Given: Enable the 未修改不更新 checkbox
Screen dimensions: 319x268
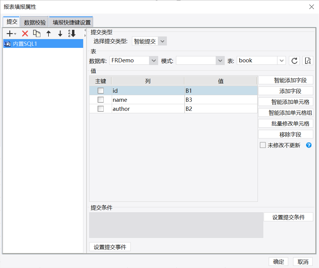Looking at the screenshot, I should click(263, 145).
